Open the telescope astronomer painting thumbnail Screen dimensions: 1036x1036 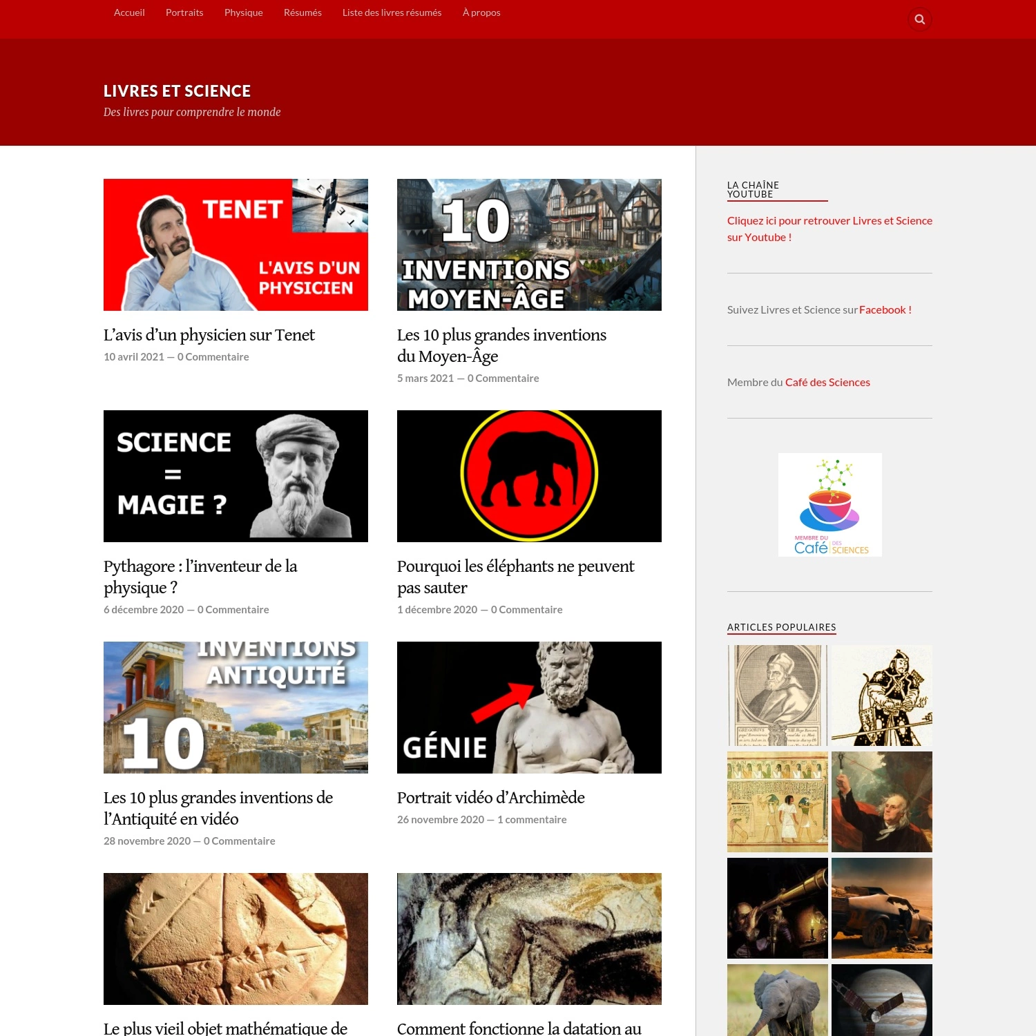click(778, 908)
